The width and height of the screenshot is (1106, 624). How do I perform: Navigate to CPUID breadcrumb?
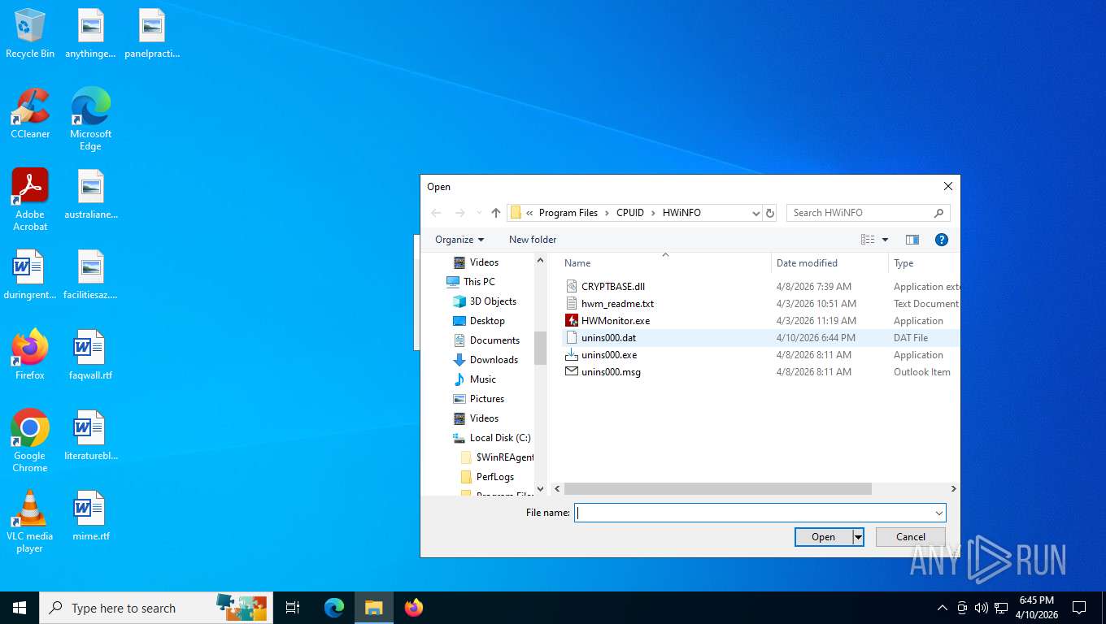[x=630, y=213]
